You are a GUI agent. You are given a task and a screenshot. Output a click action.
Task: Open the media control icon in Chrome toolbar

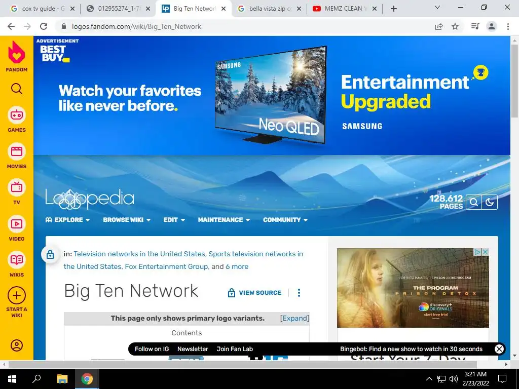[475, 26]
